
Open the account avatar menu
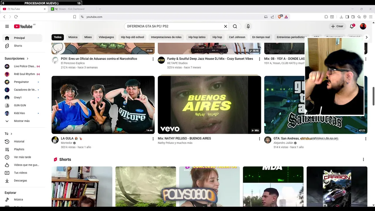[x=363, y=26]
